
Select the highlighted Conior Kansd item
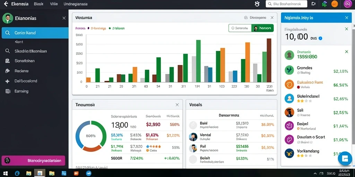(x=35, y=33)
